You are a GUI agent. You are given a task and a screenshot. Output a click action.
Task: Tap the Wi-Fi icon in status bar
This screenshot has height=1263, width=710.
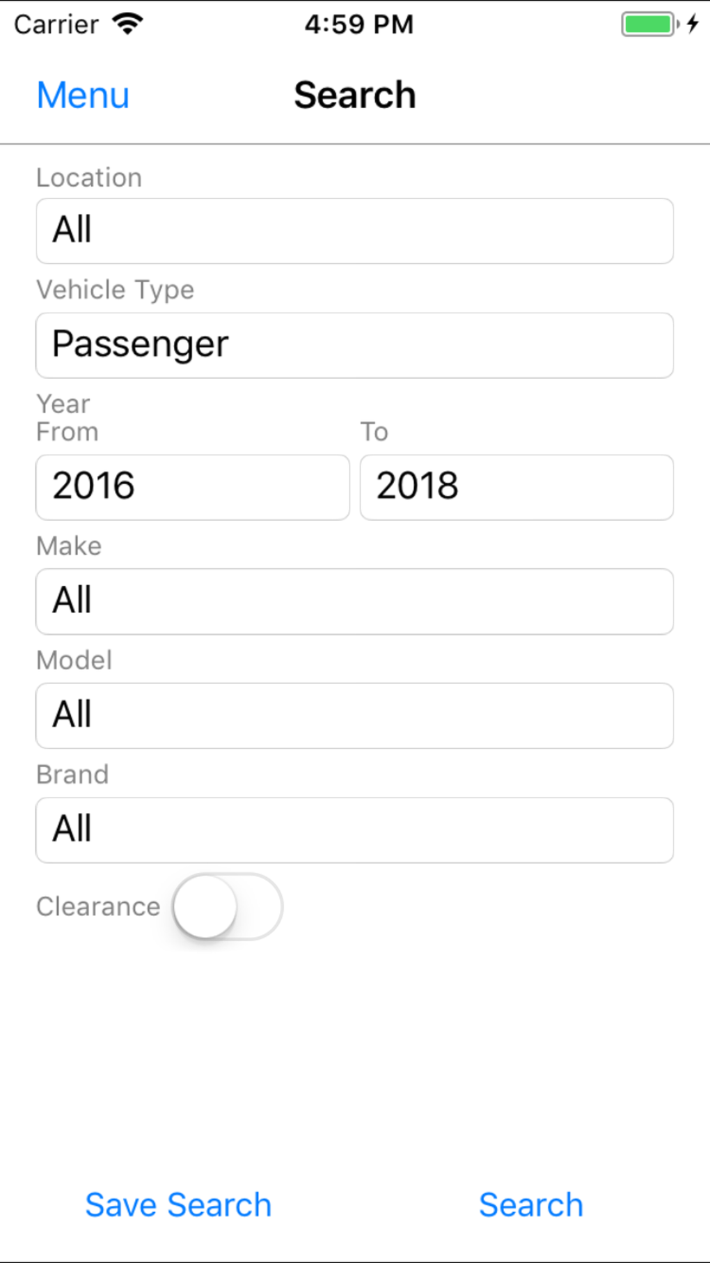(x=128, y=24)
